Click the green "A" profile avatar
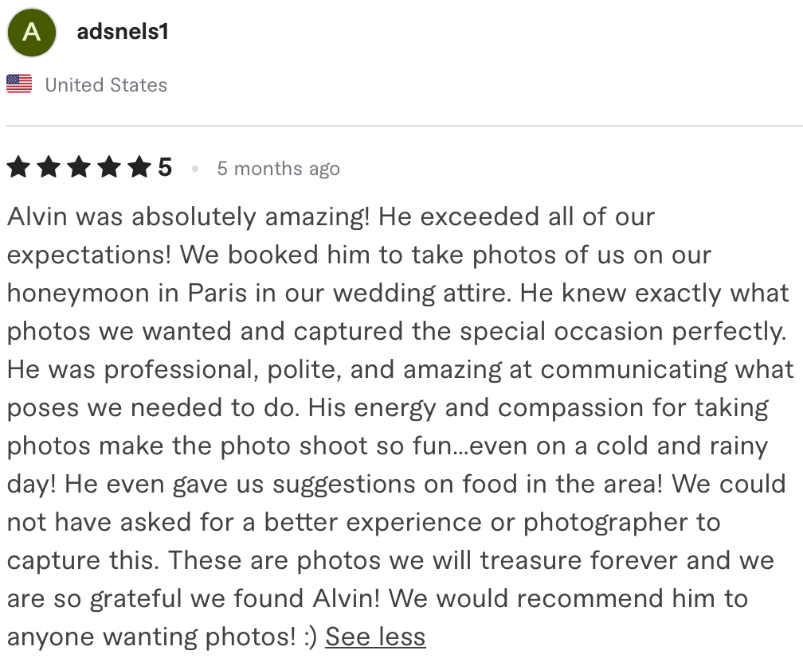Image resolution: width=803 pixels, height=662 pixels. [x=32, y=33]
